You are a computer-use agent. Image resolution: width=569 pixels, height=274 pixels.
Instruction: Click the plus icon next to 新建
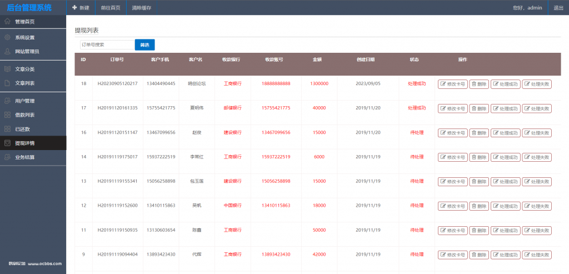point(74,7)
